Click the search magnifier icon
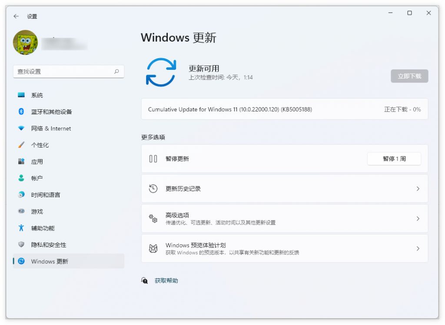The width and height of the screenshot is (445, 325). [x=116, y=72]
